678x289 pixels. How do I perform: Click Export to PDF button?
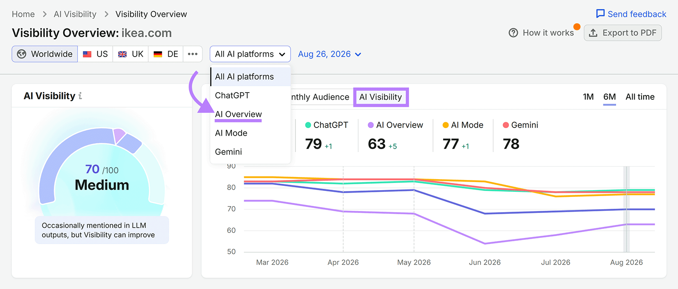[622, 33]
